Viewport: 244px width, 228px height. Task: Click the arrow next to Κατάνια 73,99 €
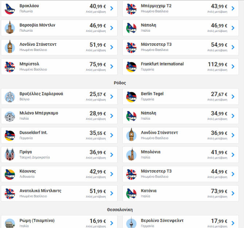pos(233,193)
